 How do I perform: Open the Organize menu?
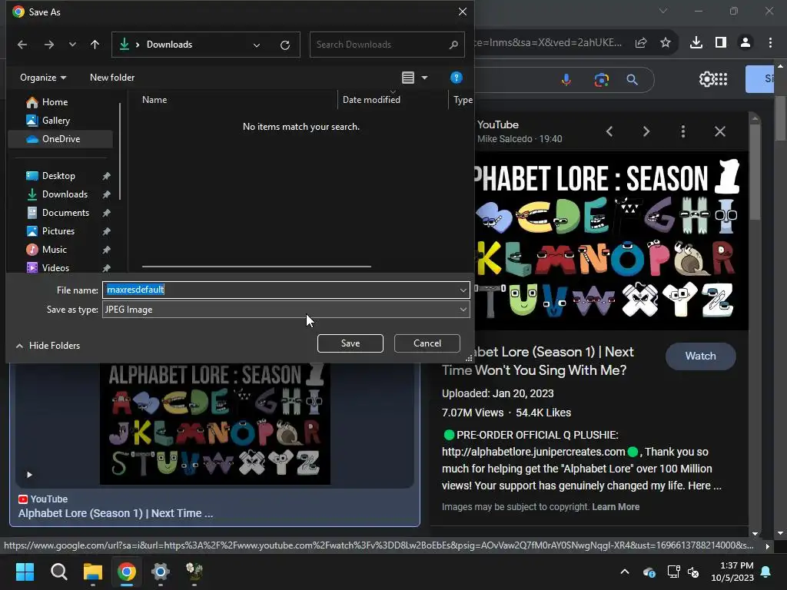click(x=43, y=78)
